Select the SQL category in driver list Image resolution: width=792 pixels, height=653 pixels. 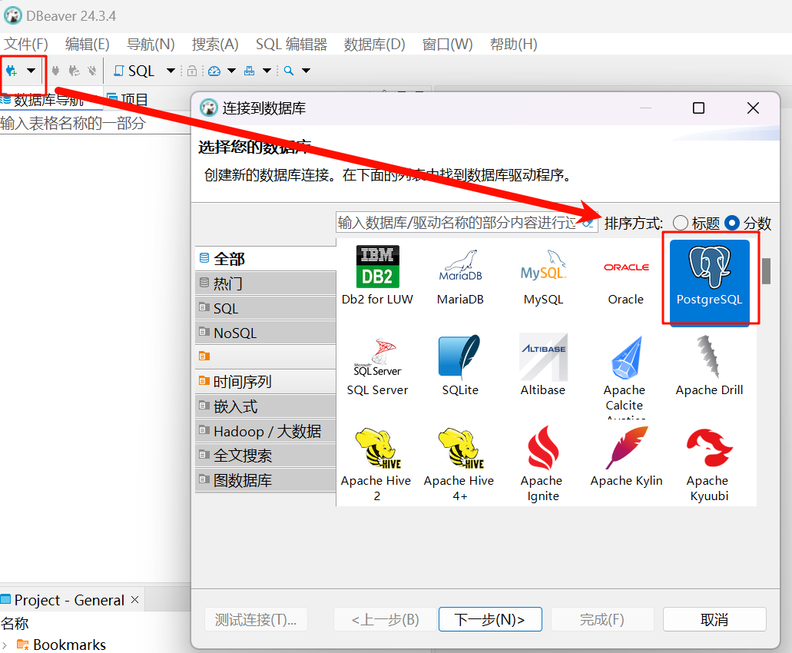(x=266, y=308)
